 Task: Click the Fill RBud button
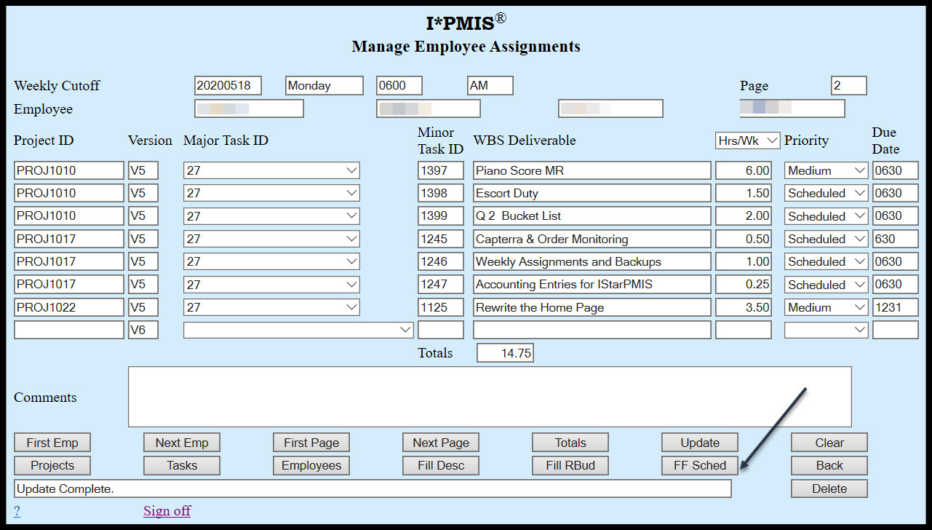[570, 465]
